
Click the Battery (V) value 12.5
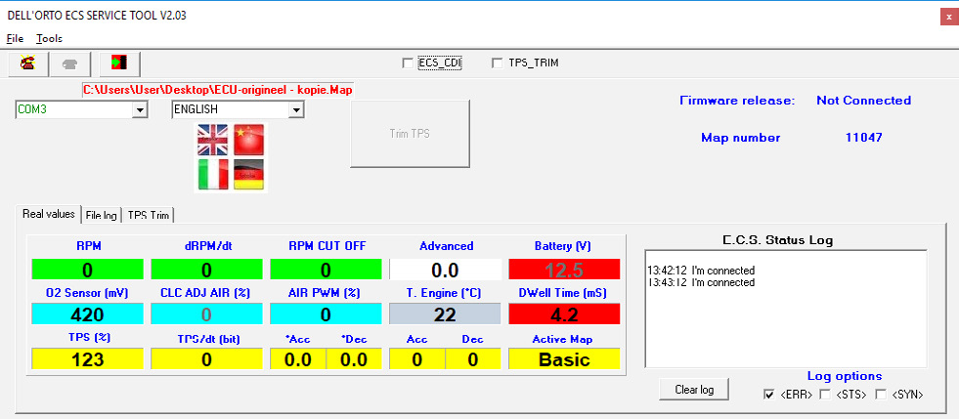pos(564,270)
